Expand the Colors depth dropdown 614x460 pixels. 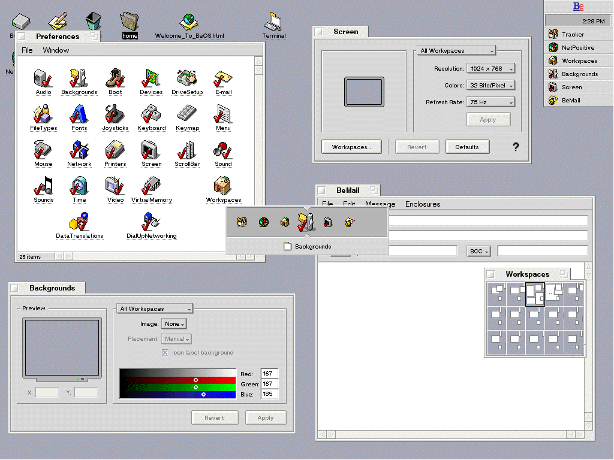490,86
